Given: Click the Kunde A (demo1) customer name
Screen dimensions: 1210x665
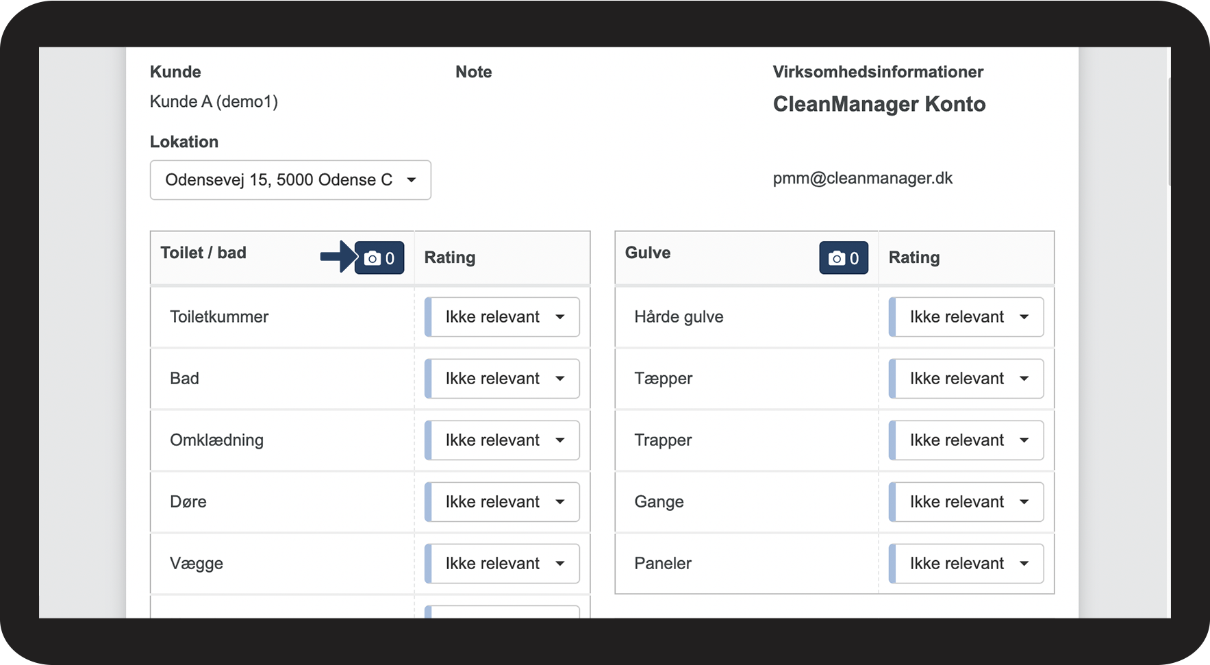Looking at the screenshot, I should pyautogui.click(x=214, y=102).
